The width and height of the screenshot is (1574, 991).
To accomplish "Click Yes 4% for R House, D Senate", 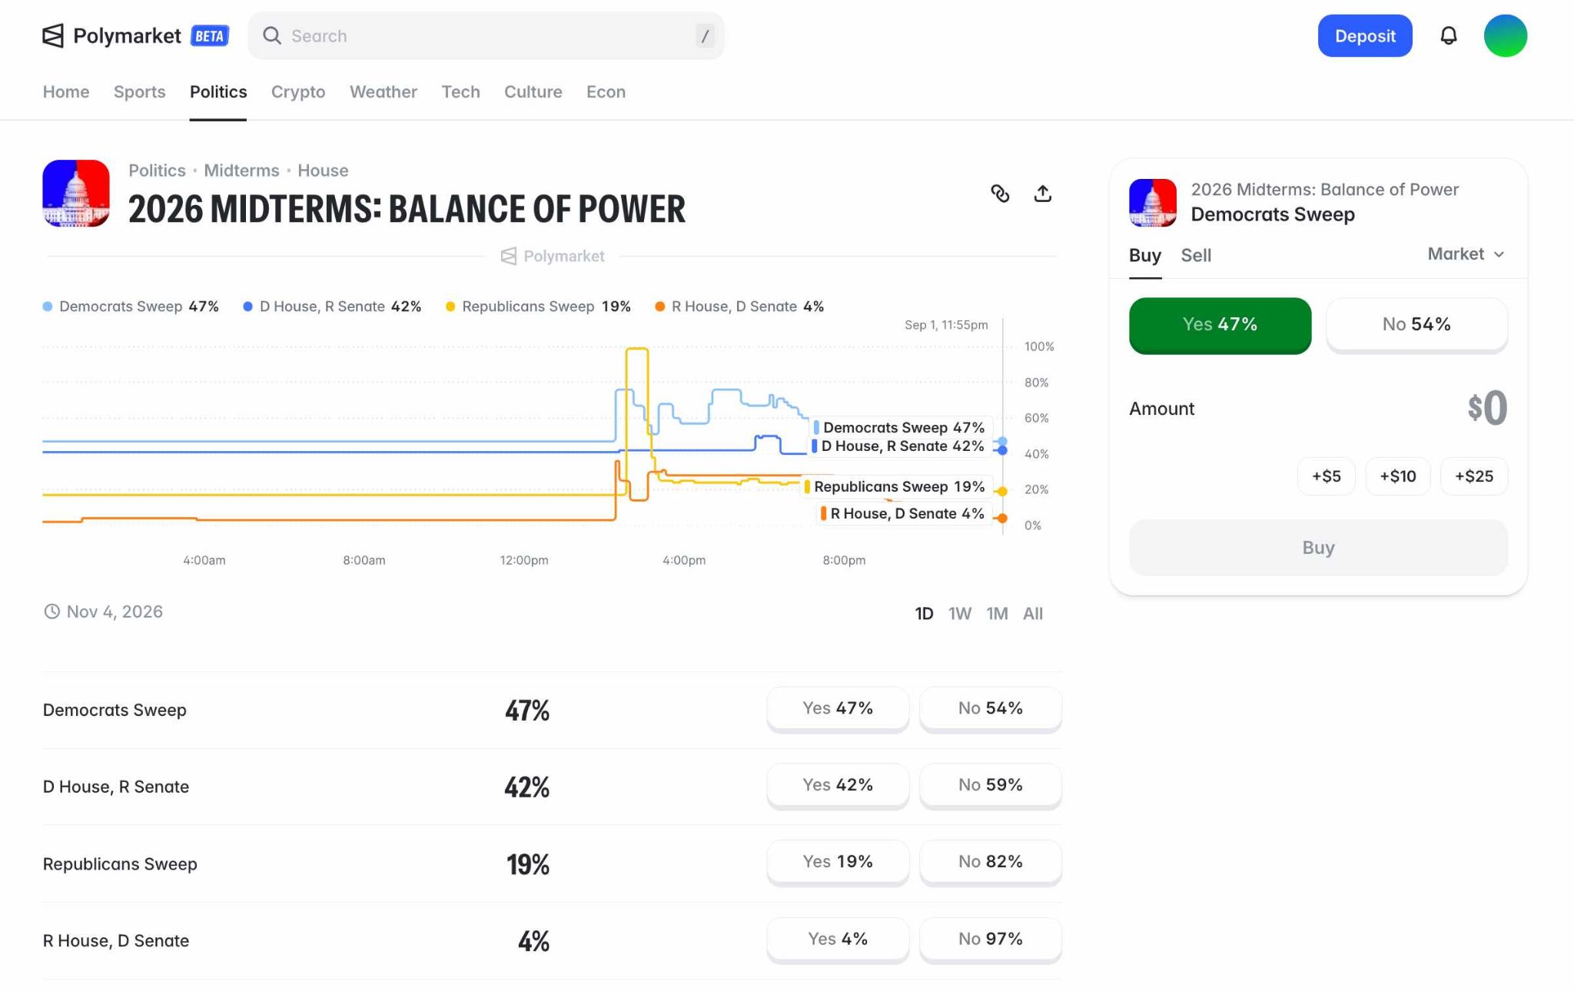I will pyautogui.click(x=838, y=939).
